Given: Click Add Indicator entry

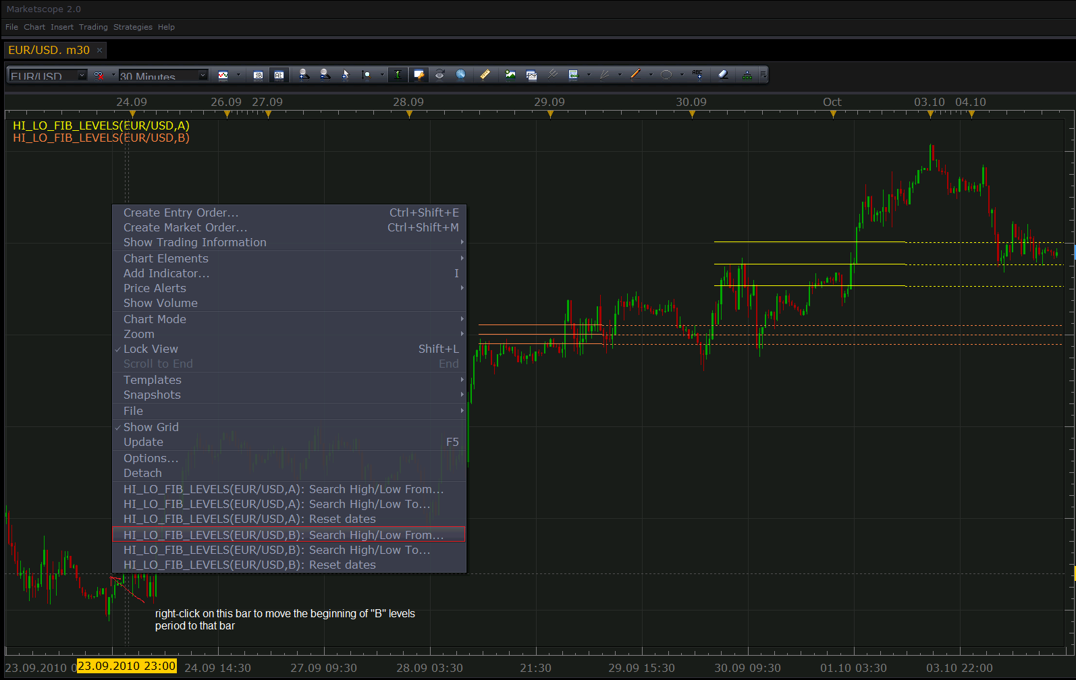Looking at the screenshot, I should click(x=289, y=273).
